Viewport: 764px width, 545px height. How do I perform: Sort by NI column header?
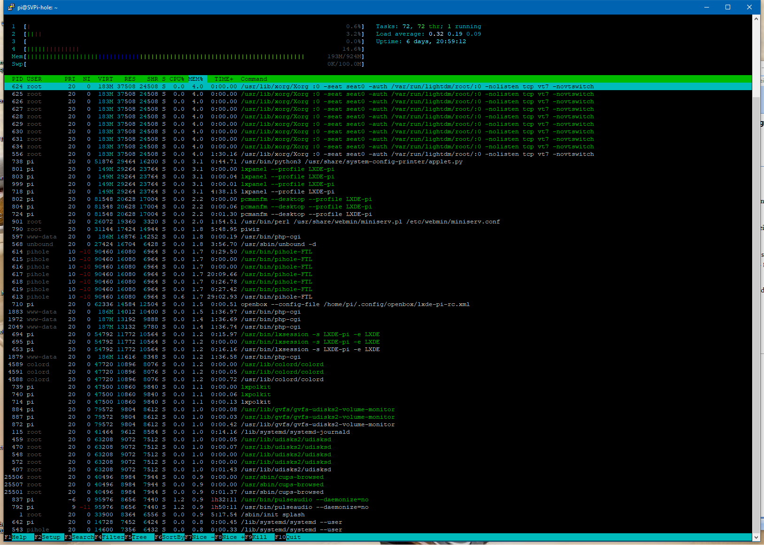click(87, 79)
